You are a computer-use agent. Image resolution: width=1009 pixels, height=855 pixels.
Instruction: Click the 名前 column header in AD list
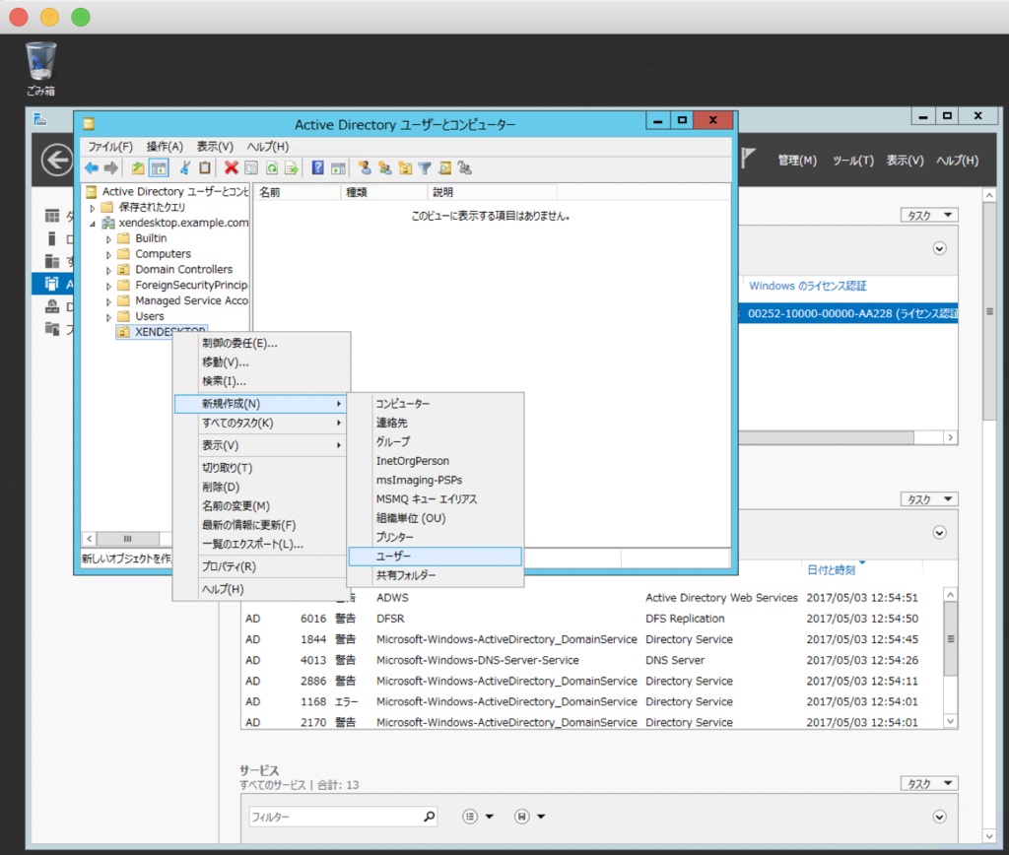coord(298,192)
